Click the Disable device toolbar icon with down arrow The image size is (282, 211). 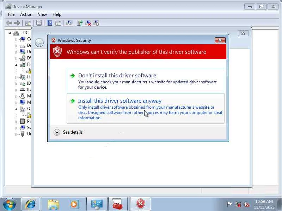(96, 23)
